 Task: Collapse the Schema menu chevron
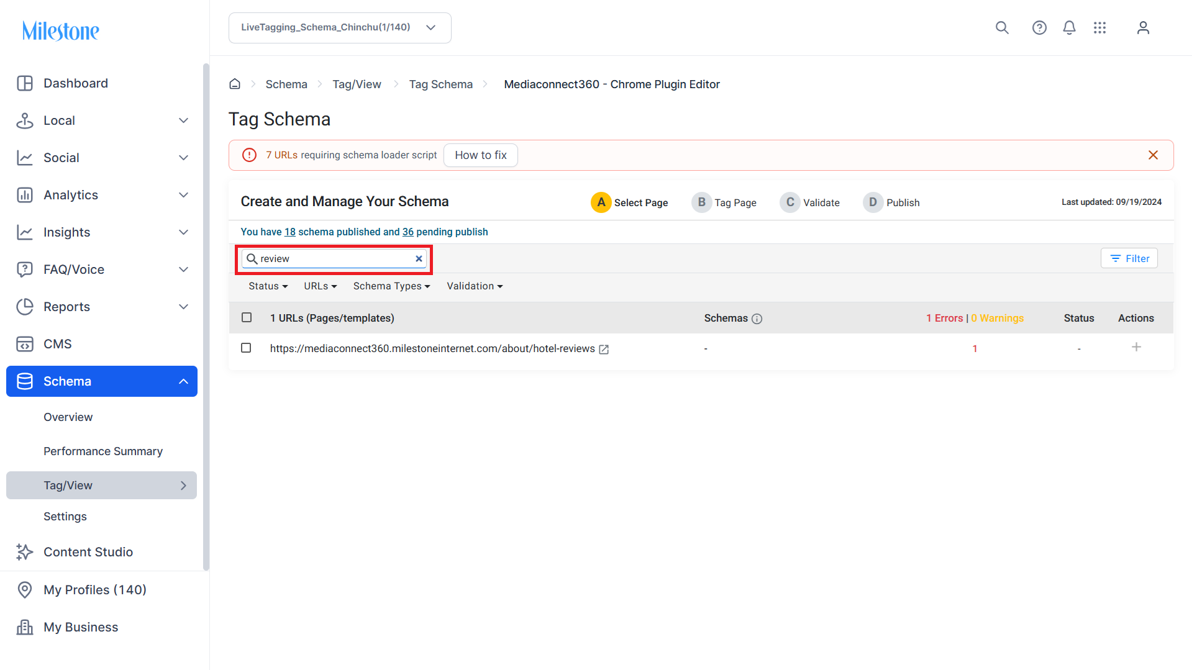(183, 381)
